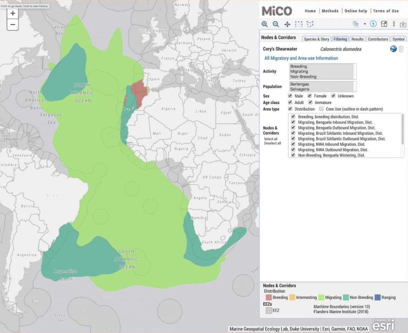The height and width of the screenshot is (333, 408).
Task: Open the pop-out window icon
Action: click(384, 24)
